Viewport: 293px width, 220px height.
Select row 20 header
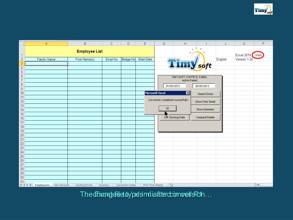point(22,135)
